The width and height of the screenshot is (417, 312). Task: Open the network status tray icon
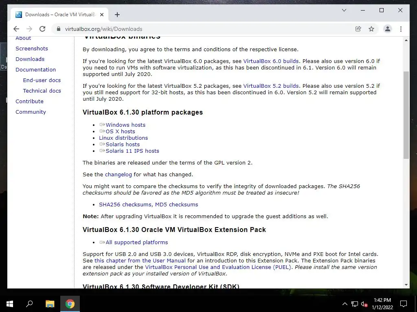coord(355,304)
